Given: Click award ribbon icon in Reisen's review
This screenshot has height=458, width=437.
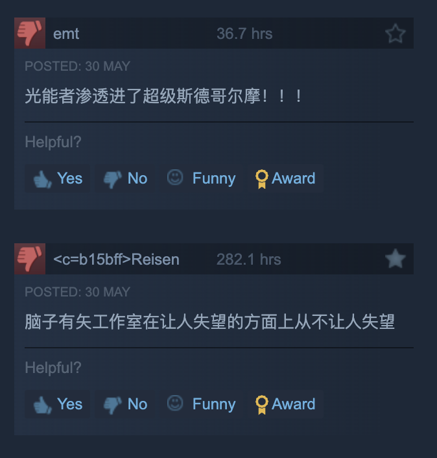Looking at the screenshot, I should click(x=261, y=405).
